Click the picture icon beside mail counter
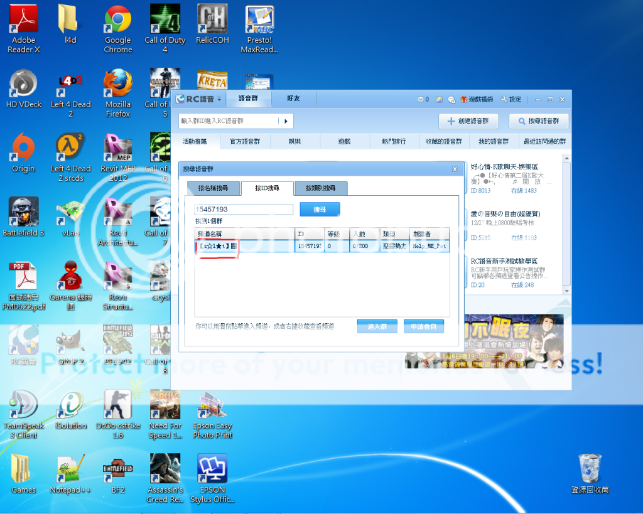The image size is (643, 514). coord(440,99)
